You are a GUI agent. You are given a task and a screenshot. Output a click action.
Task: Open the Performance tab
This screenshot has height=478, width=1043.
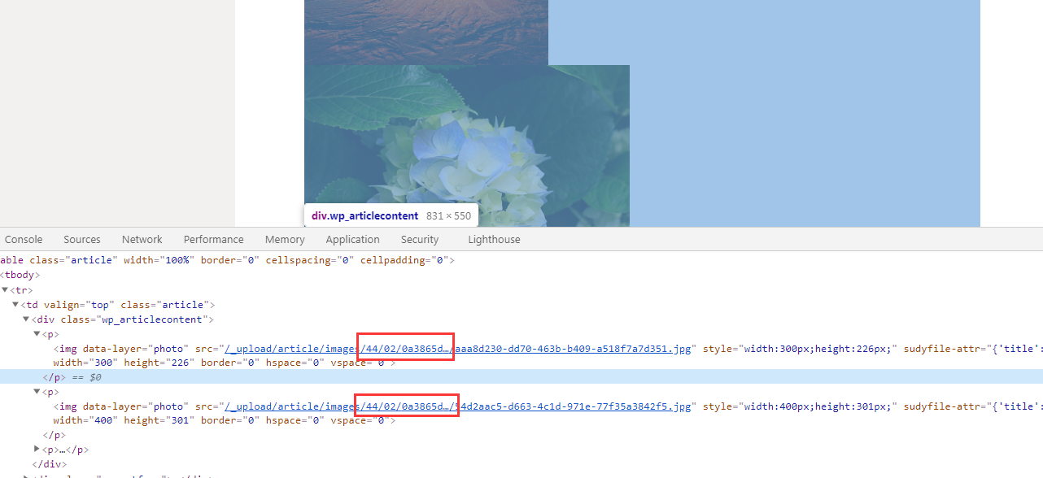213,240
